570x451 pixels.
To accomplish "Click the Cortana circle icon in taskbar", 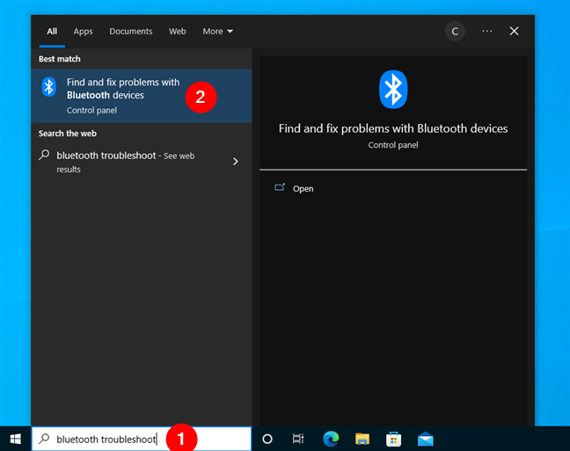I will (267, 439).
